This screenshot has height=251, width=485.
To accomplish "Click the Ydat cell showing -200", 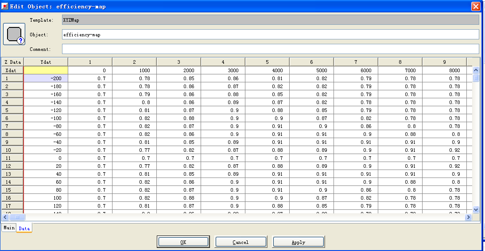I will (46, 78).
